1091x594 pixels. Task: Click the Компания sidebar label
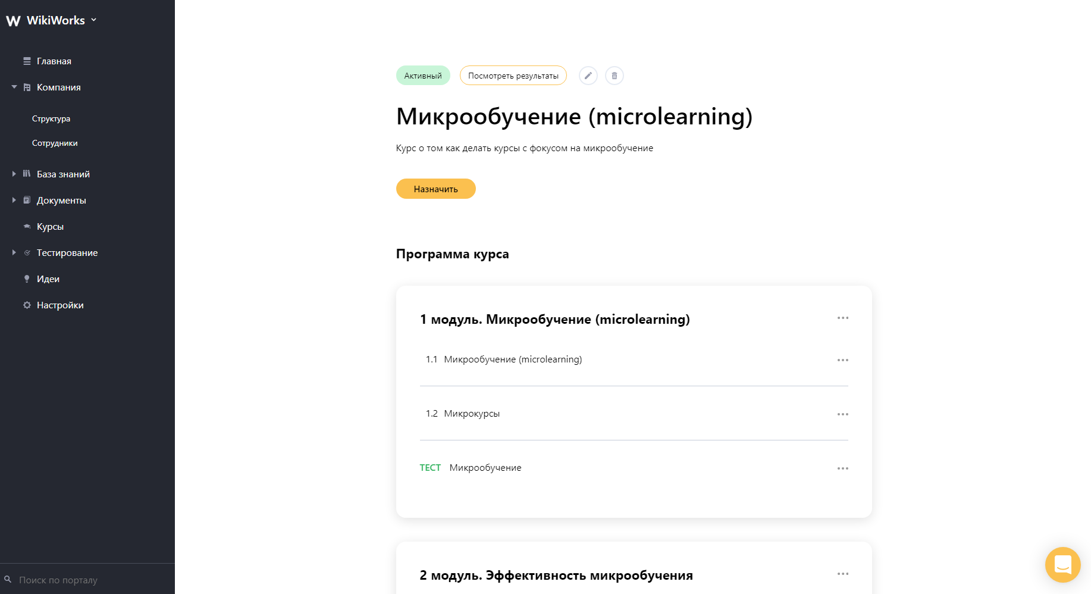click(59, 87)
